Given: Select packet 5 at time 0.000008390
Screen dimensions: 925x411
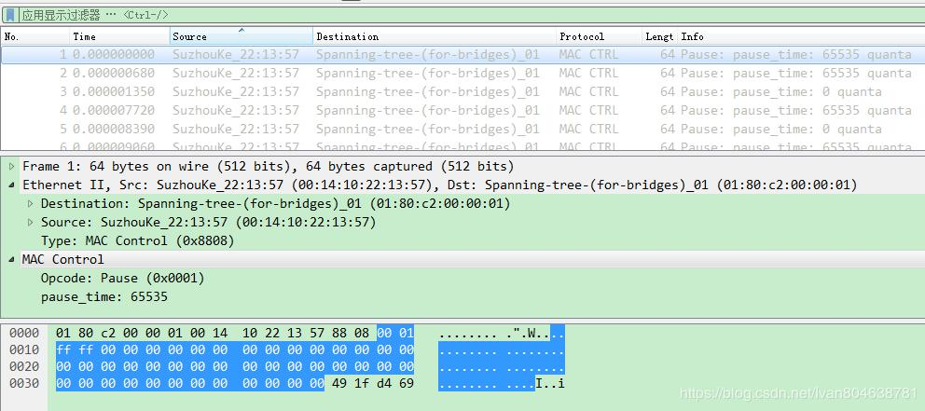Looking at the screenshot, I should [x=462, y=130].
